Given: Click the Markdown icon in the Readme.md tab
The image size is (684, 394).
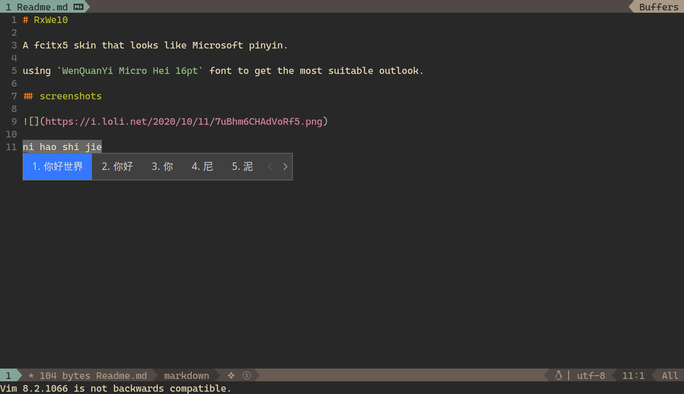Looking at the screenshot, I should pyautogui.click(x=79, y=7).
